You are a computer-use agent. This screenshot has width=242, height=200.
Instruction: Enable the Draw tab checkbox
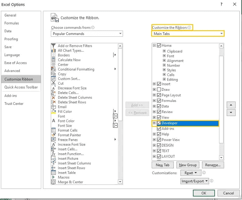pos(159,90)
